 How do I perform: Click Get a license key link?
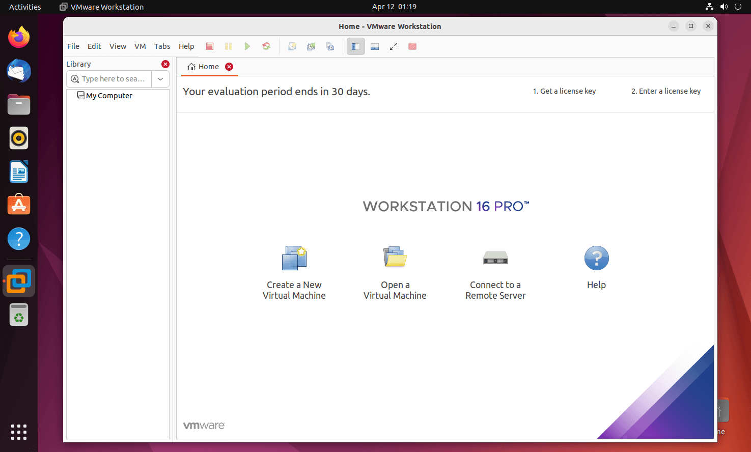[564, 91]
